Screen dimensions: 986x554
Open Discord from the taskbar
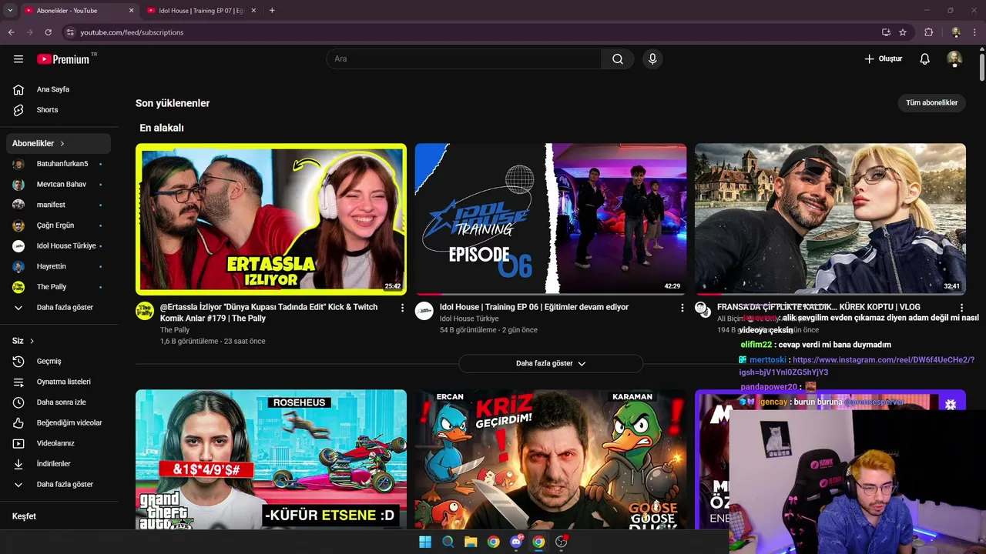pyautogui.click(x=516, y=542)
